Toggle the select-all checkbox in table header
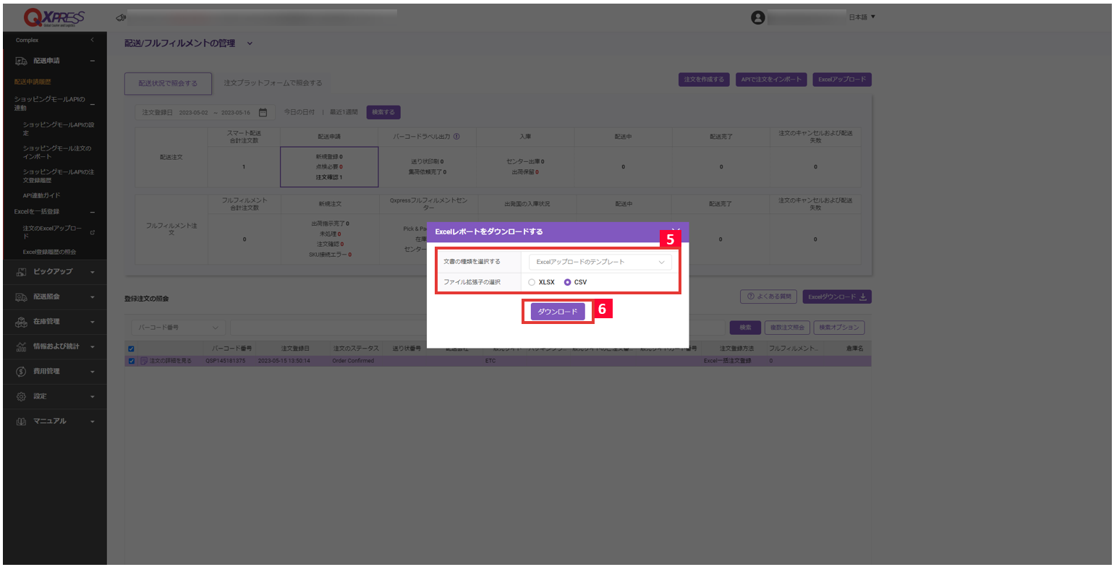 [x=131, y=348]
